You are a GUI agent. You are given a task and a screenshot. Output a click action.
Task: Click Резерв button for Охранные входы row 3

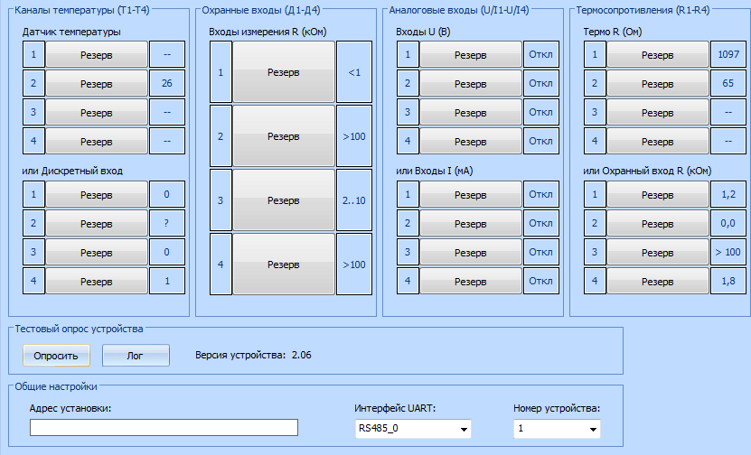284,200
